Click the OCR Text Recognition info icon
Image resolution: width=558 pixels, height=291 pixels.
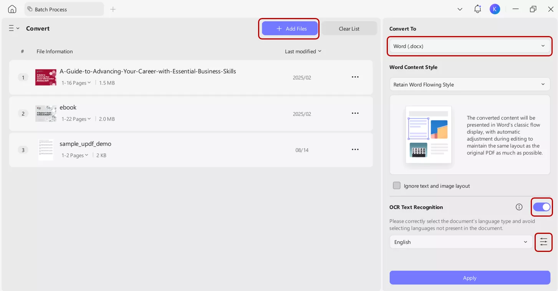[519, 207]
